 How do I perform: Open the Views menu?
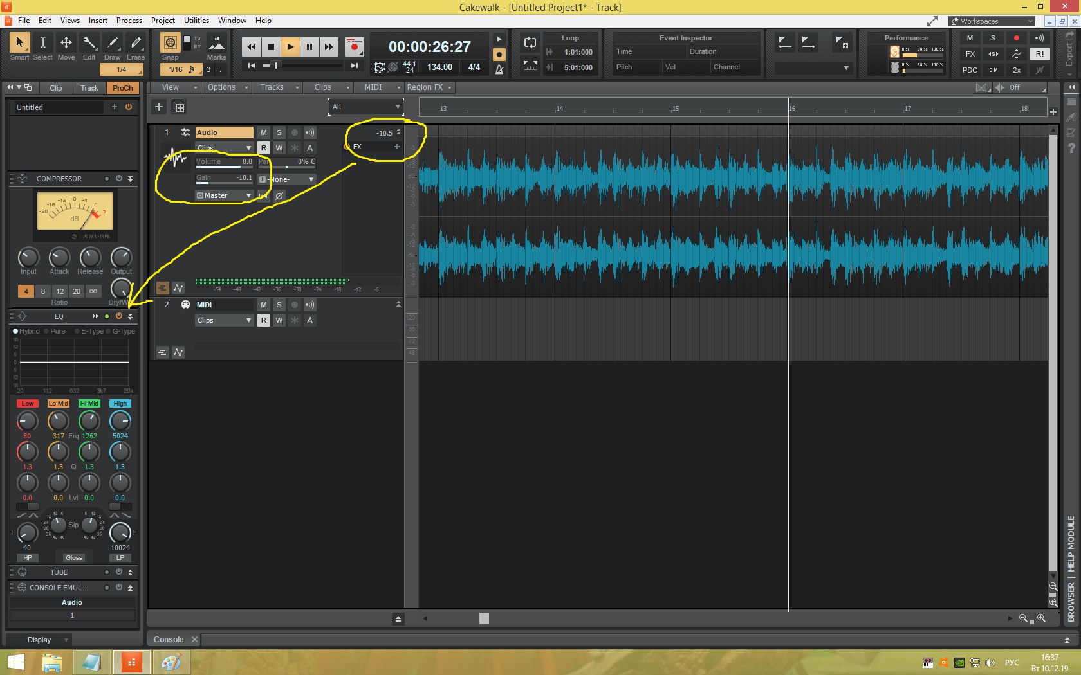point(70,21)
